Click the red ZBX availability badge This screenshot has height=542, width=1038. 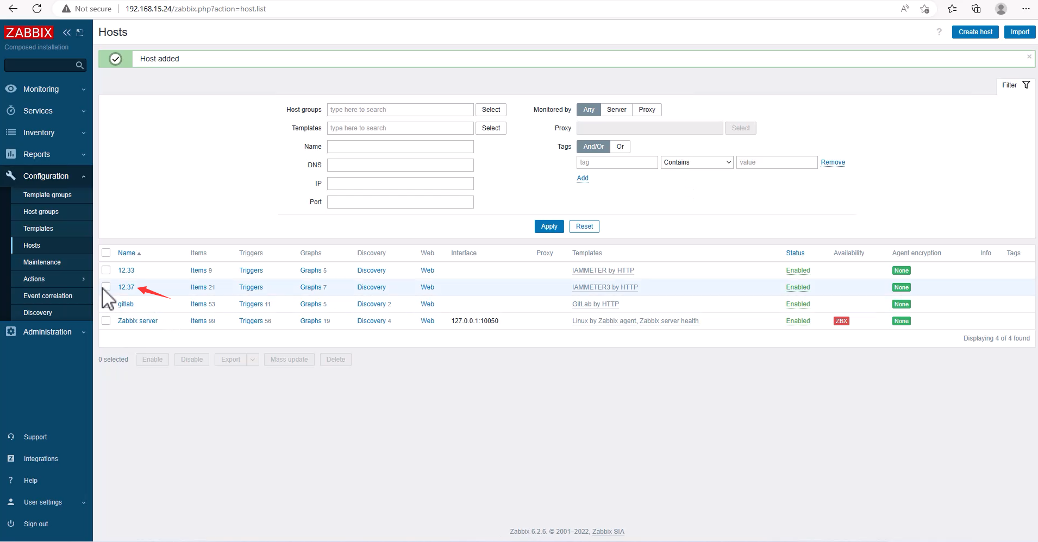click(x=841, y=321)
